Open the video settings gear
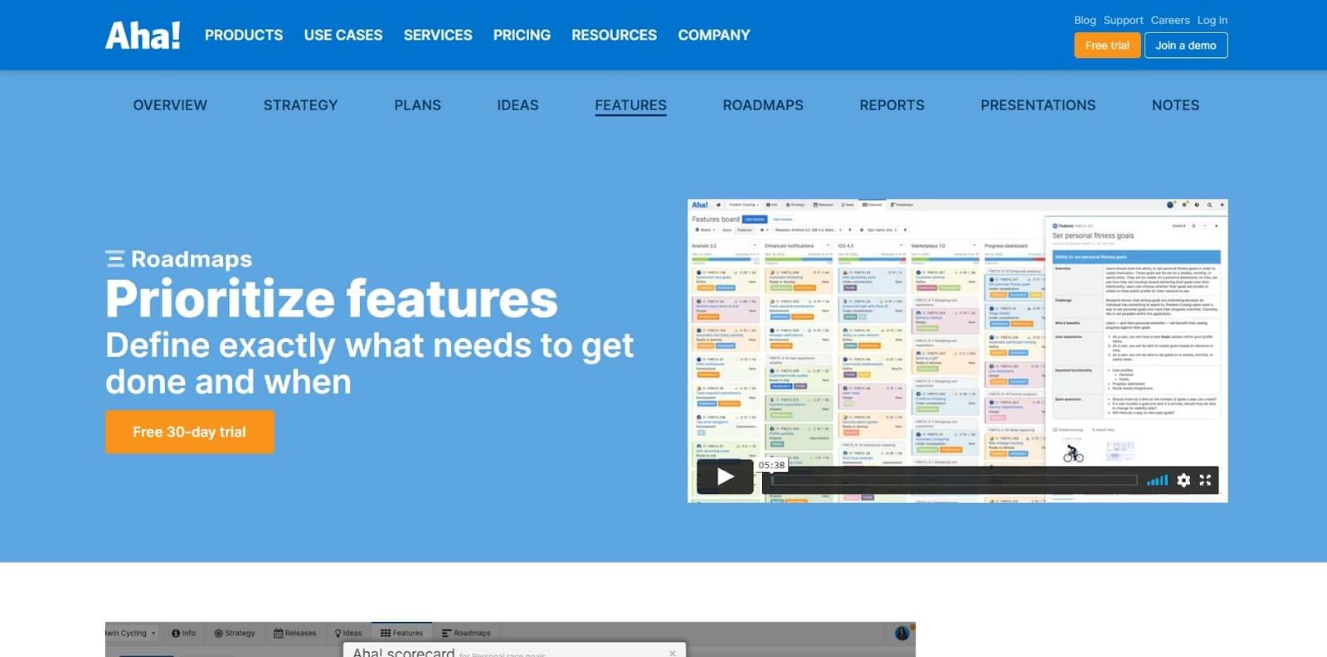 point(1184,481)
